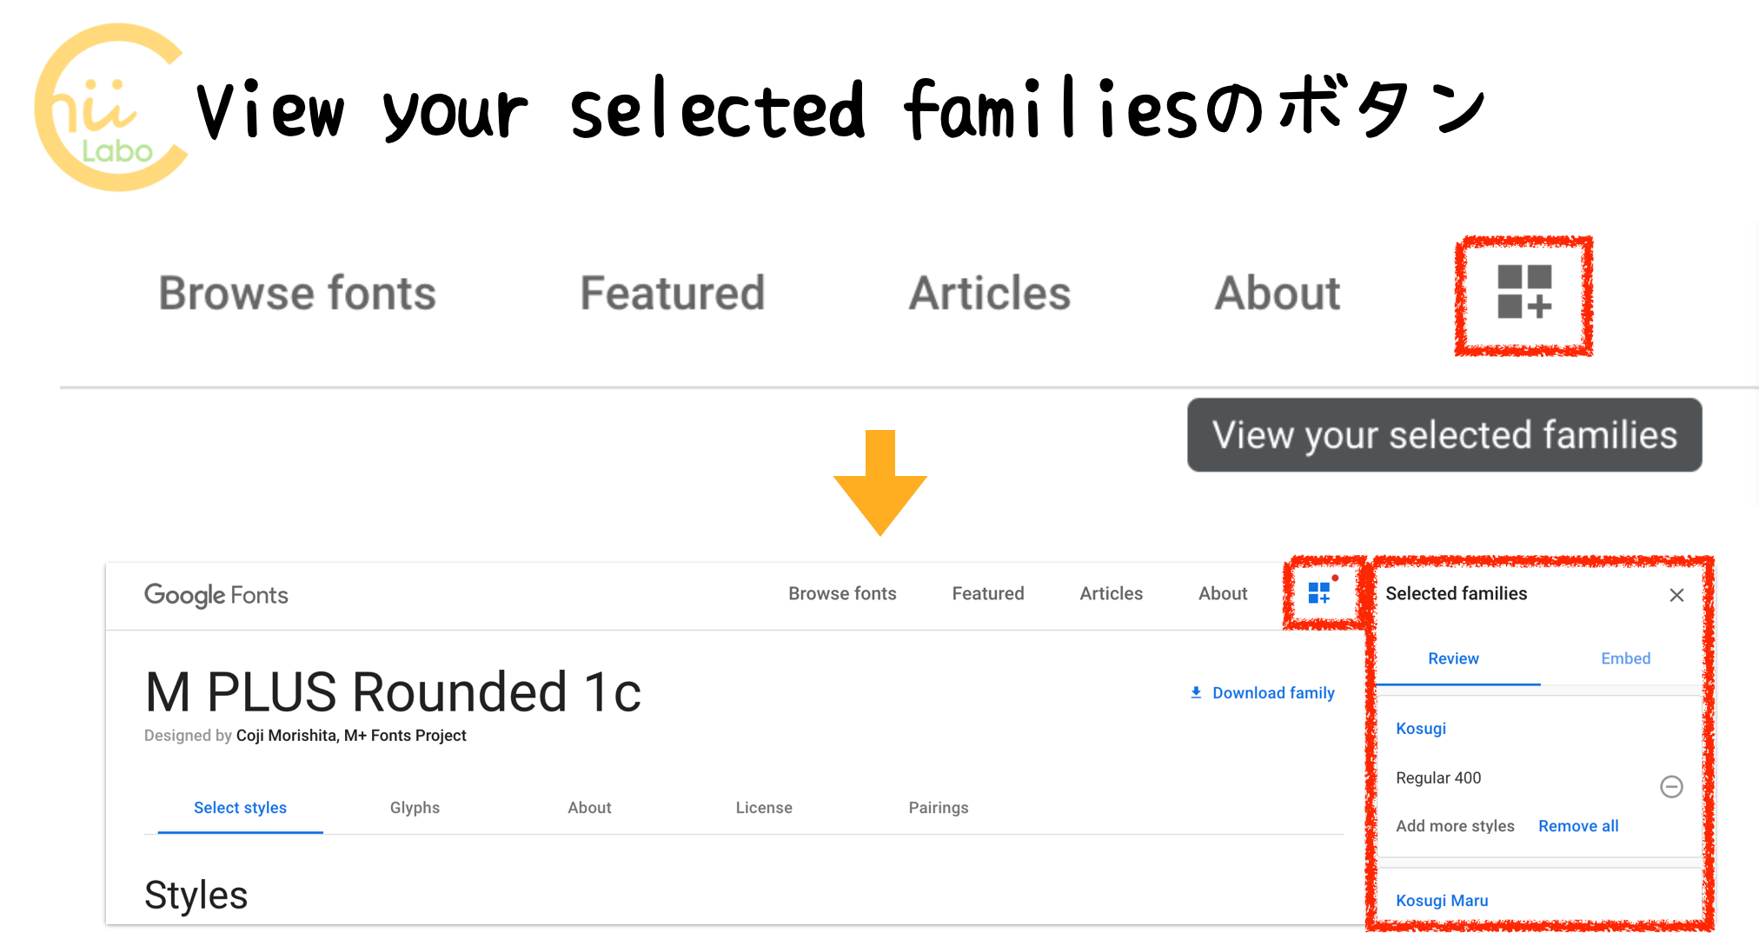This screenshot has width=1759, height=952.
Task: Close the Selected families panel with the X
Action: (1677, 595)
